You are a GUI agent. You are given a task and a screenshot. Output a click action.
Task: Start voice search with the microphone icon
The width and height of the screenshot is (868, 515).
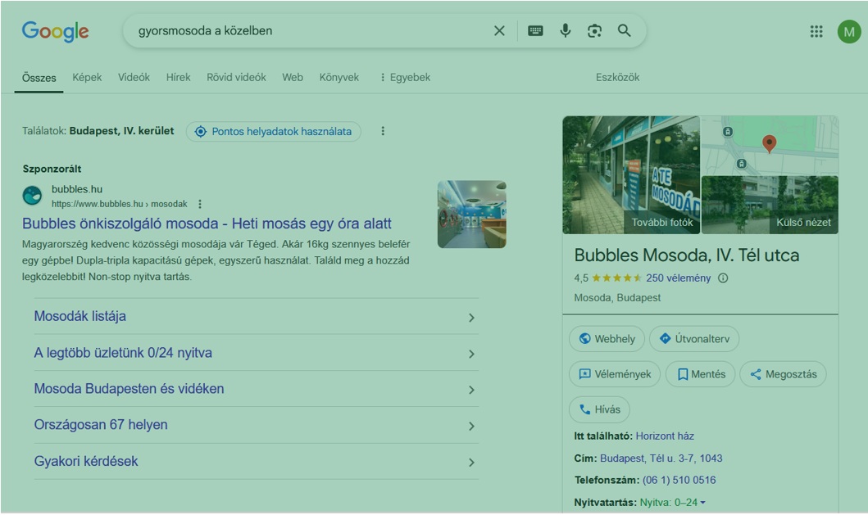tap(565, 31)
